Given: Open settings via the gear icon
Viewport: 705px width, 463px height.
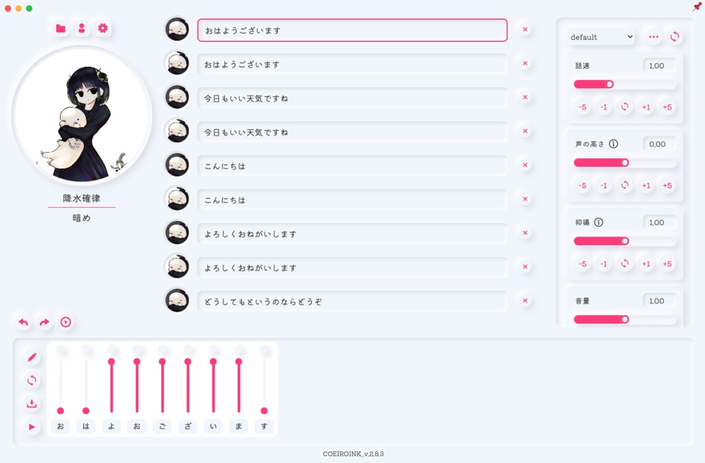Looking at the screenshot, I should (x=103, y=28).
